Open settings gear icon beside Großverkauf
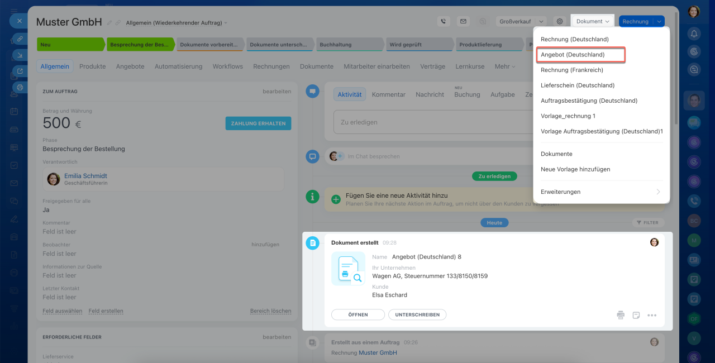Screen dimensions: 715x363 (x=559, y=21)
